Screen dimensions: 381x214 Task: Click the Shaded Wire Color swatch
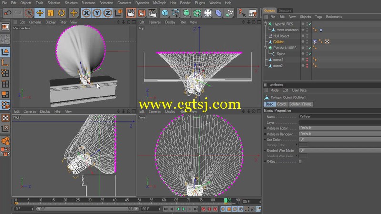tap(303, 156)
